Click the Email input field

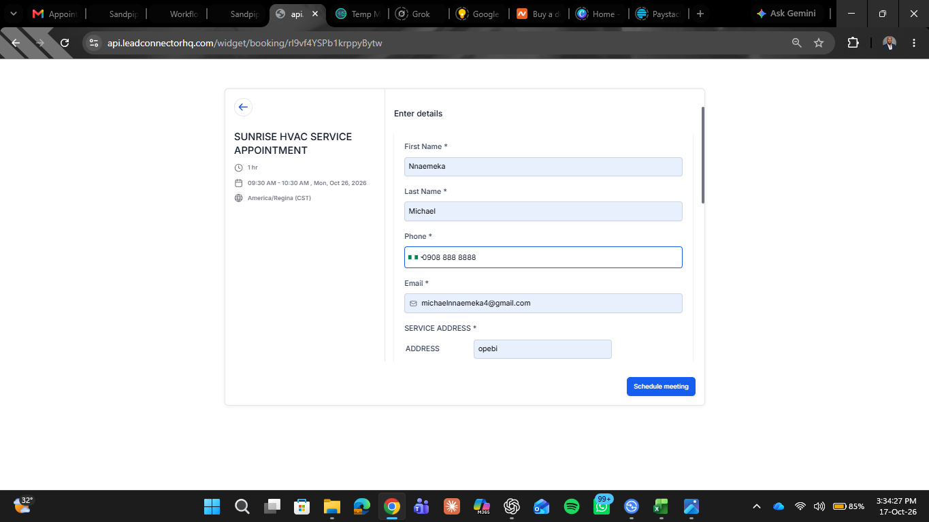coord(543,304)
